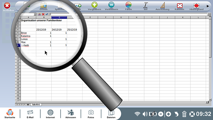Expand the cell name box dropdown
The width and height of the screenshot is (213, 120).
point(35,14)
